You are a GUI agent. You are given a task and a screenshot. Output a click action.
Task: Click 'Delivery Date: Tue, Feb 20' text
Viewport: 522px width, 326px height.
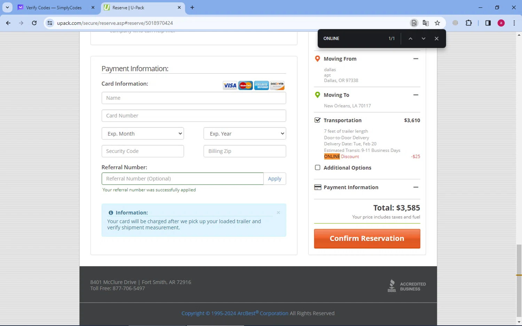350,144
